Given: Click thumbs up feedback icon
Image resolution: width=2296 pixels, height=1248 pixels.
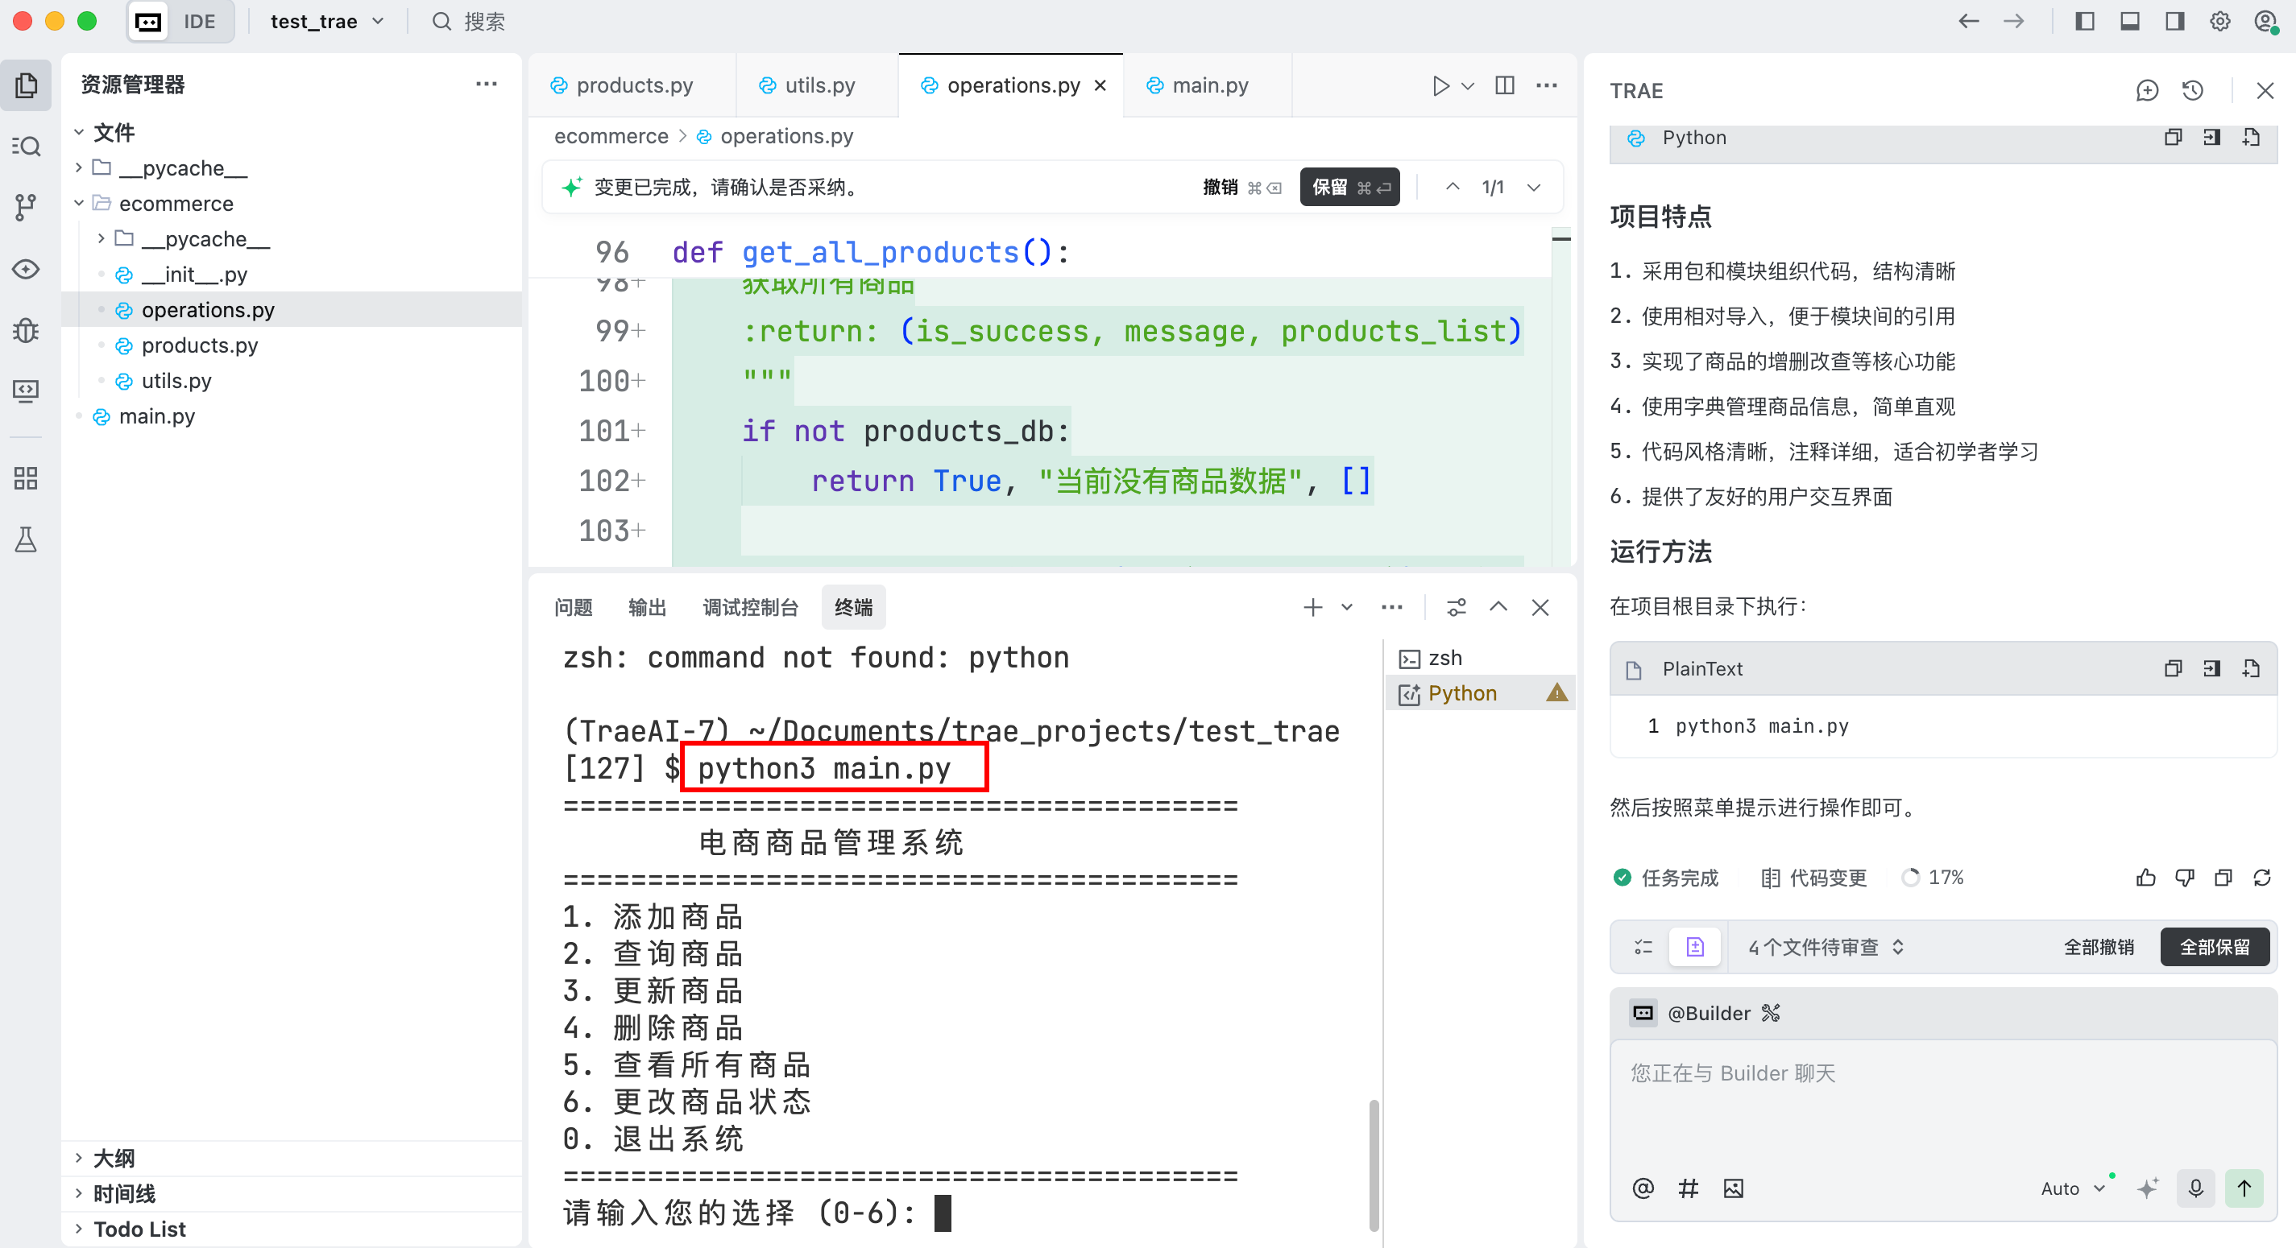Looking at the screenshot, I should (x=2145, y=878).
